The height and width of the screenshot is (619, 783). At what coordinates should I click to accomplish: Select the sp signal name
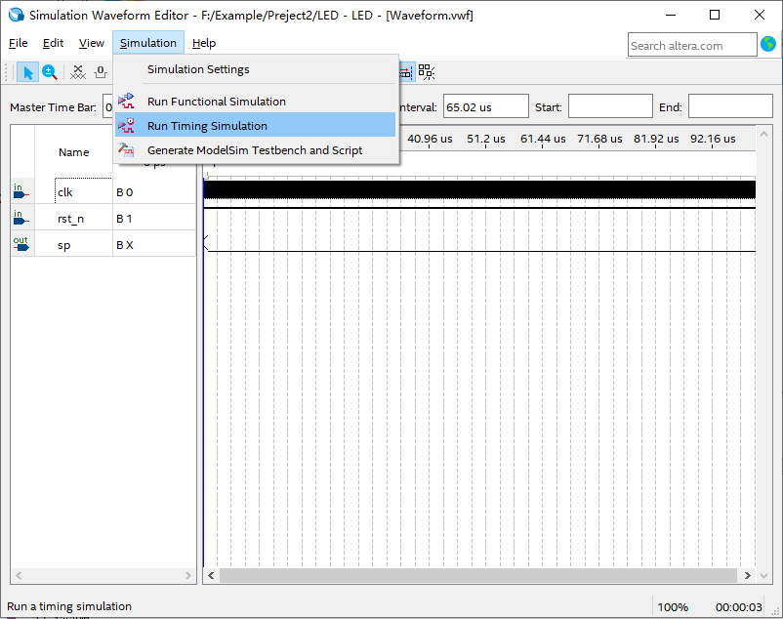click(63, 245)
